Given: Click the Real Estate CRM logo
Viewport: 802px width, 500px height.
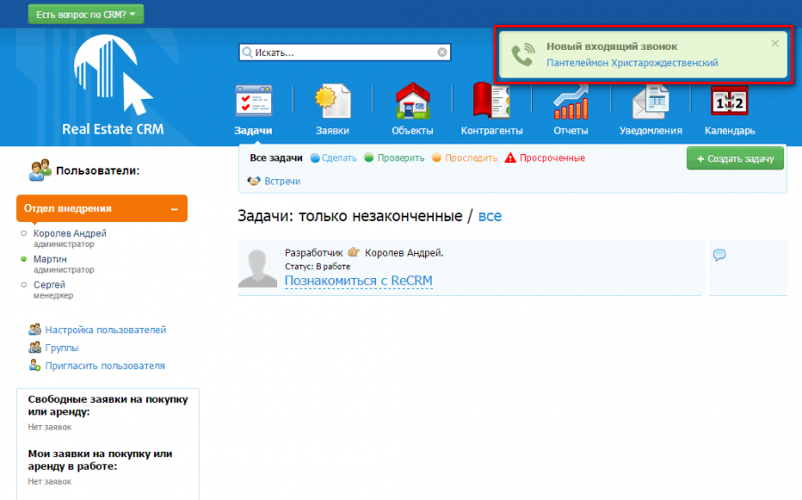Looking at the screenshot, I should [113, 85].
